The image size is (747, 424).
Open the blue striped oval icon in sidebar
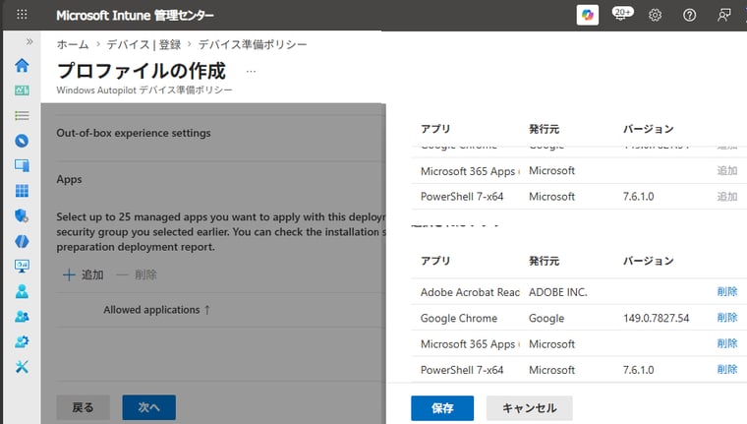(x=22, y=241)
